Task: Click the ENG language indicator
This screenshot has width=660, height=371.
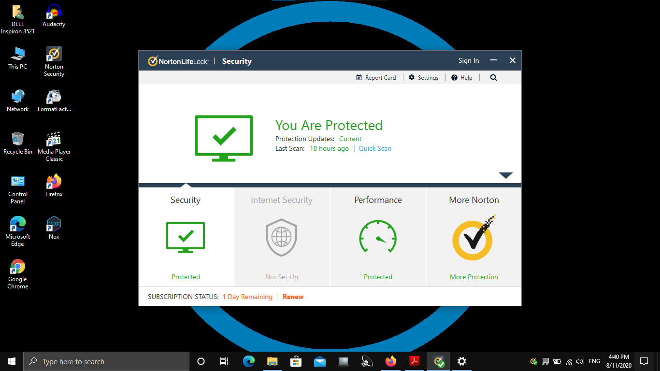Action: tap(594, 361)
